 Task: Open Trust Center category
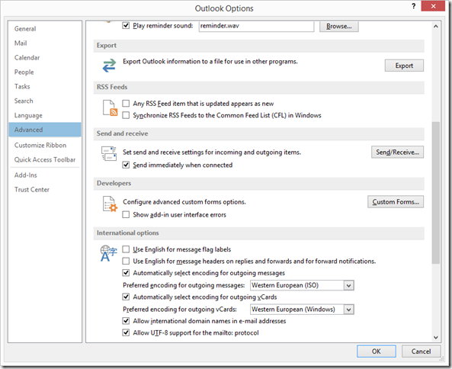pyautogui.click(x=45, y=190)
